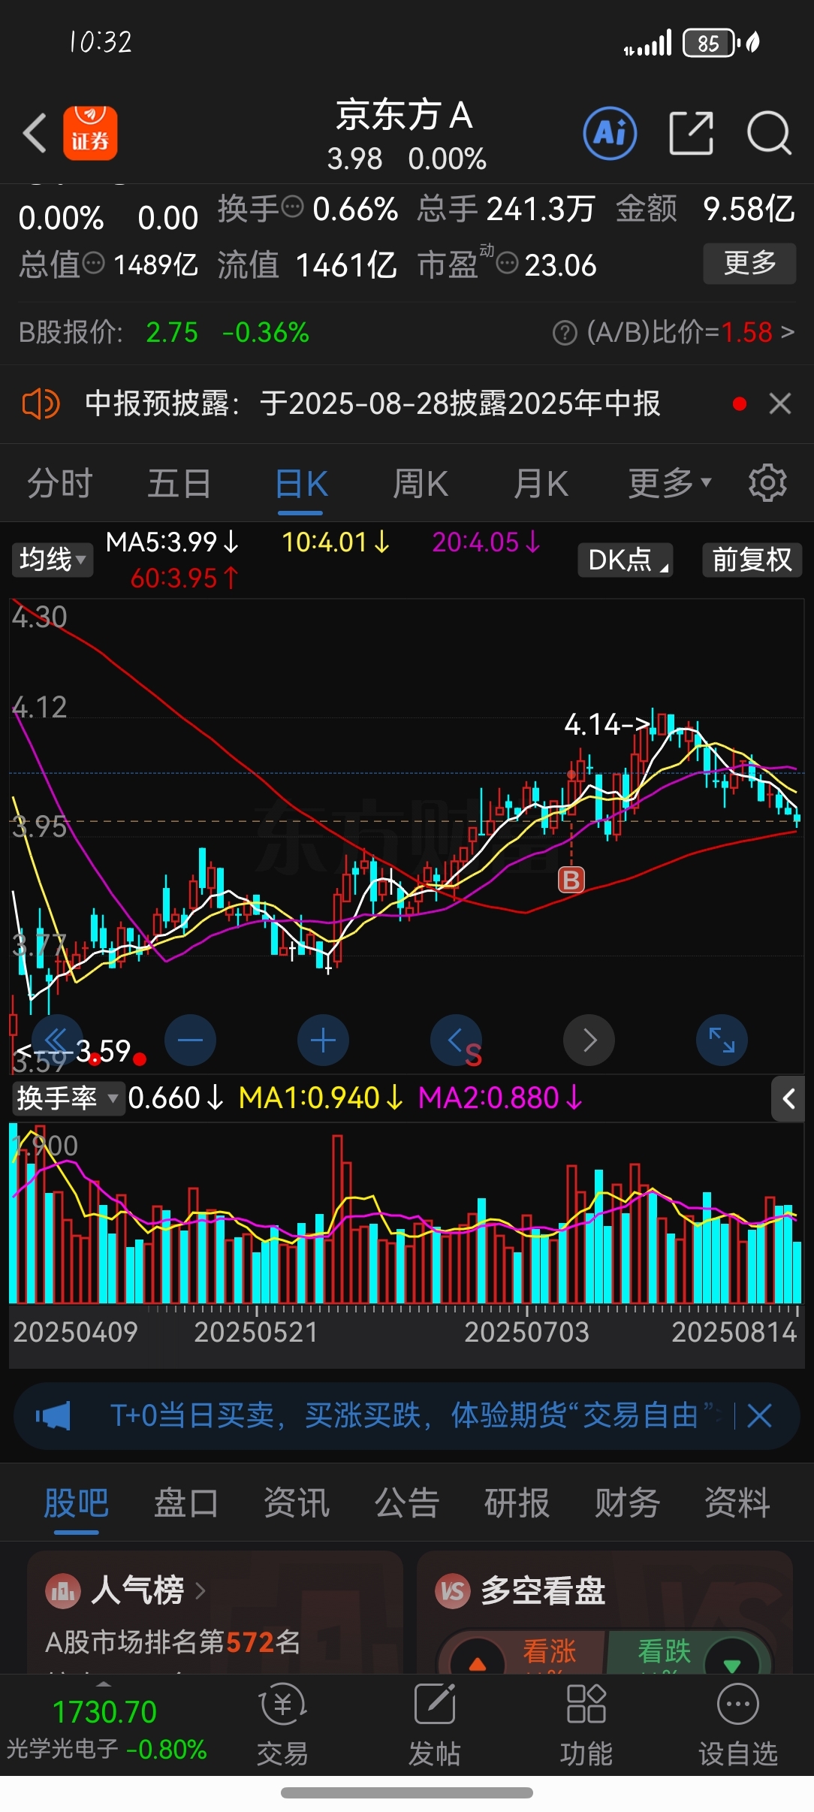Open the Ai assistant icon
This screenshot has height=1812, width=814.
[610, 134]
